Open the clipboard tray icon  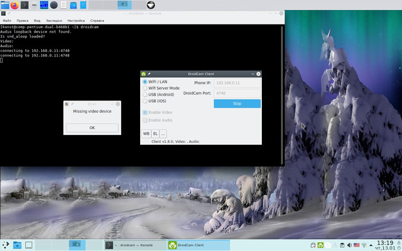coord(342,245)
